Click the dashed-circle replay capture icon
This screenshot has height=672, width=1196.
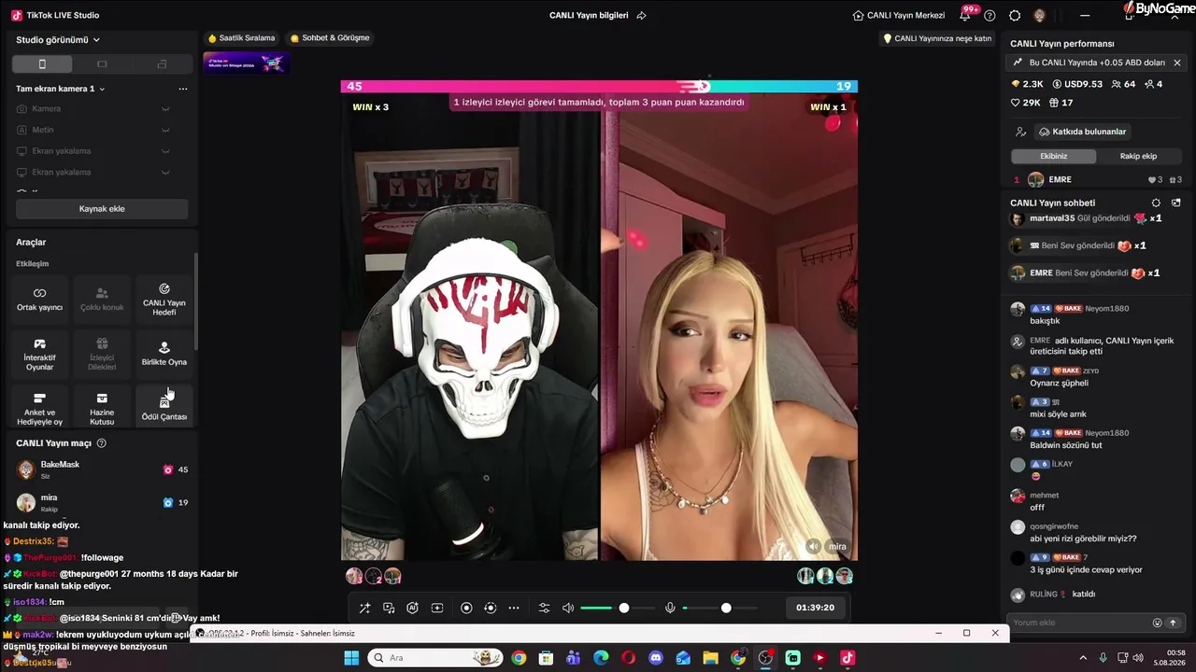tap(490, 608)
